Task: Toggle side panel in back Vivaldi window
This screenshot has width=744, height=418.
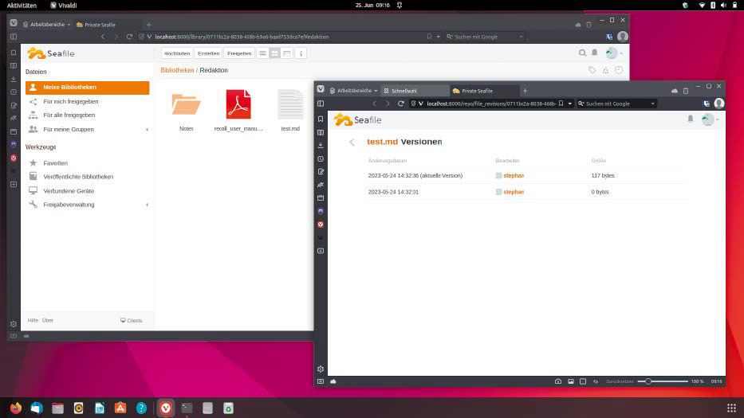Action: click(14, 37)
